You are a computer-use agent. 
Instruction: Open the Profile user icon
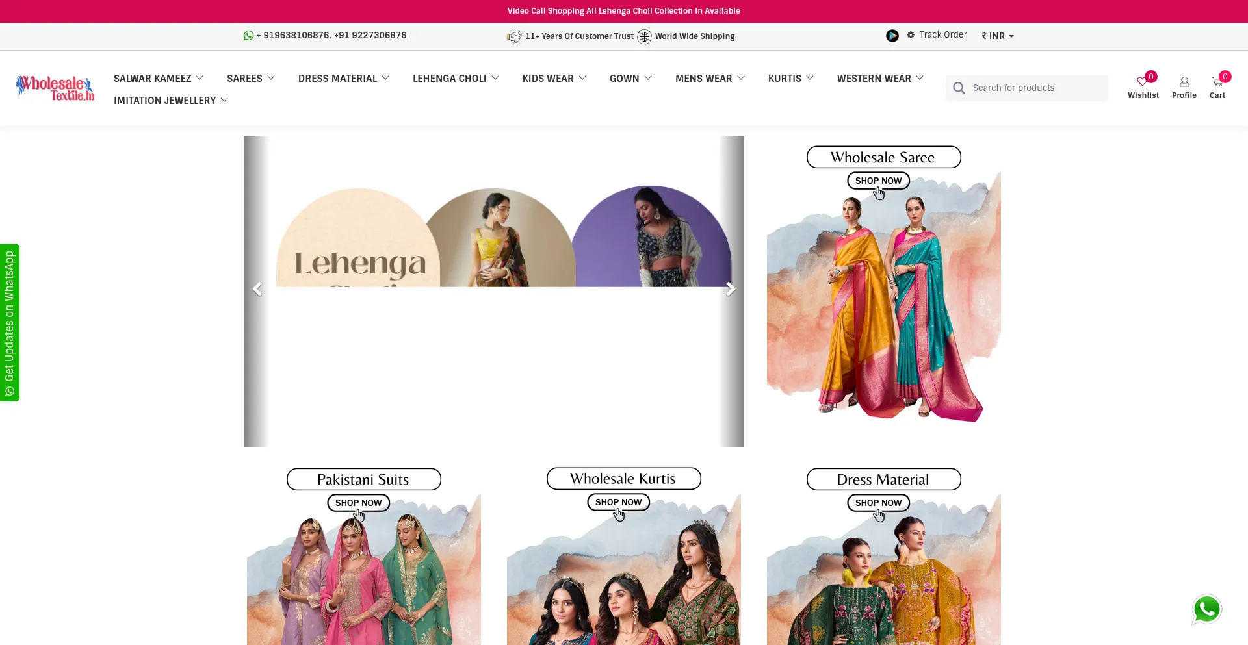[x=1184, y=82]
